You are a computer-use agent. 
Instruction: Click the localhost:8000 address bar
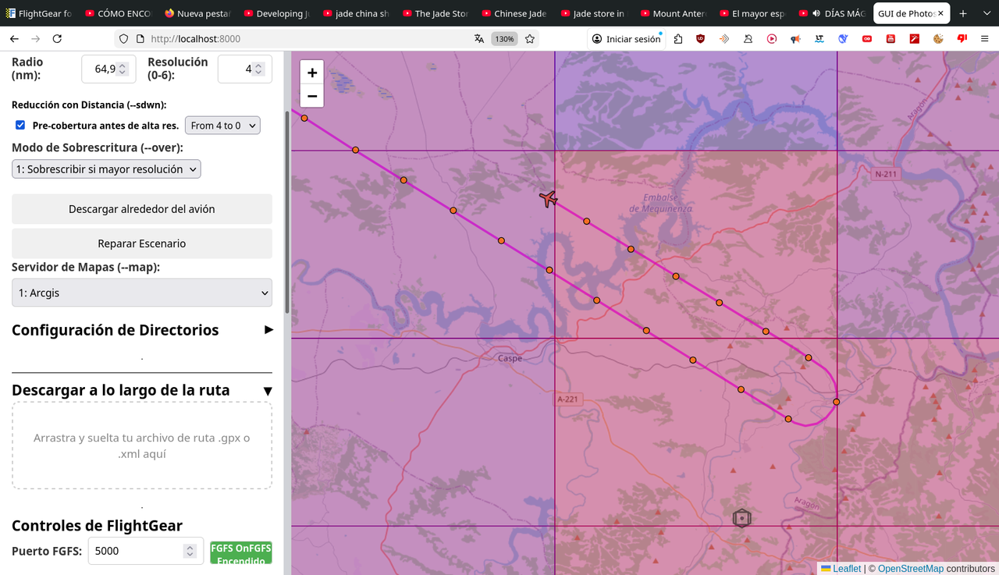pos(304,39)
